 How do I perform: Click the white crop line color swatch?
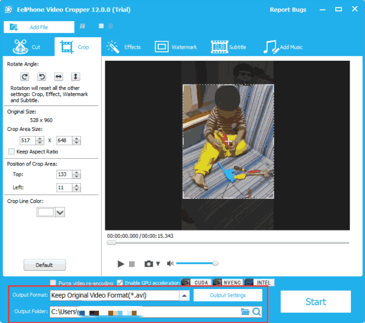(x=46, y=212)
